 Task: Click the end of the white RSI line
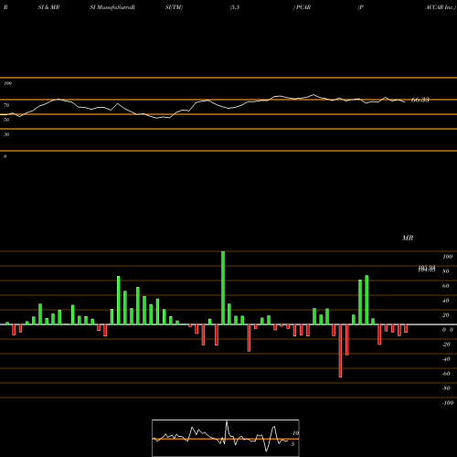405,101
